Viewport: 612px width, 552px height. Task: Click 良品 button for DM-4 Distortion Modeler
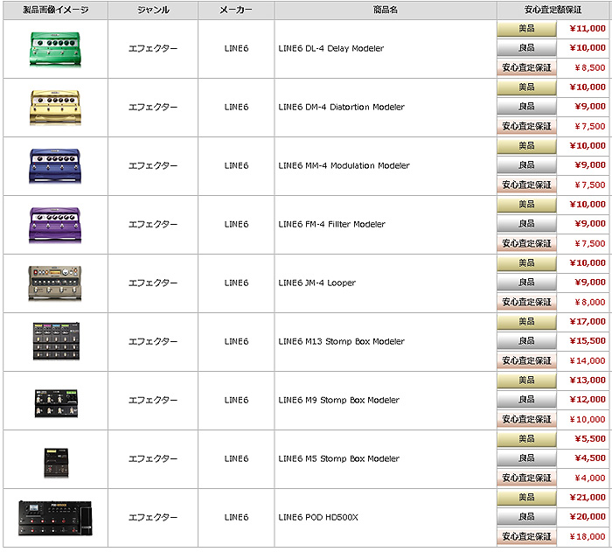[x=526, y=107]
